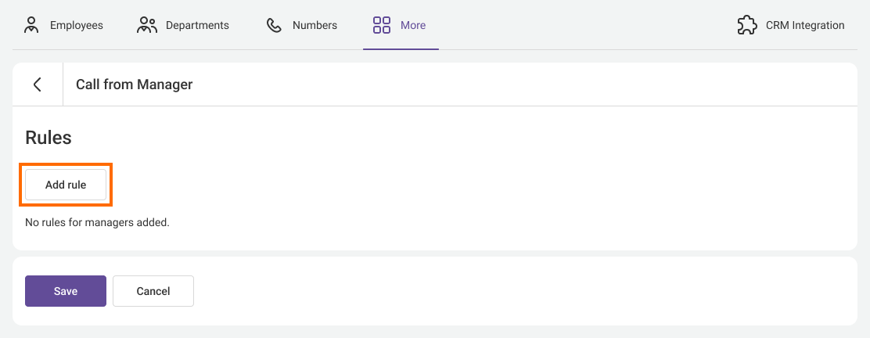Click the purple underline beneath More tab
This screenshot has height=338, width=870.
pyautogui.click(x=401, y=49)
